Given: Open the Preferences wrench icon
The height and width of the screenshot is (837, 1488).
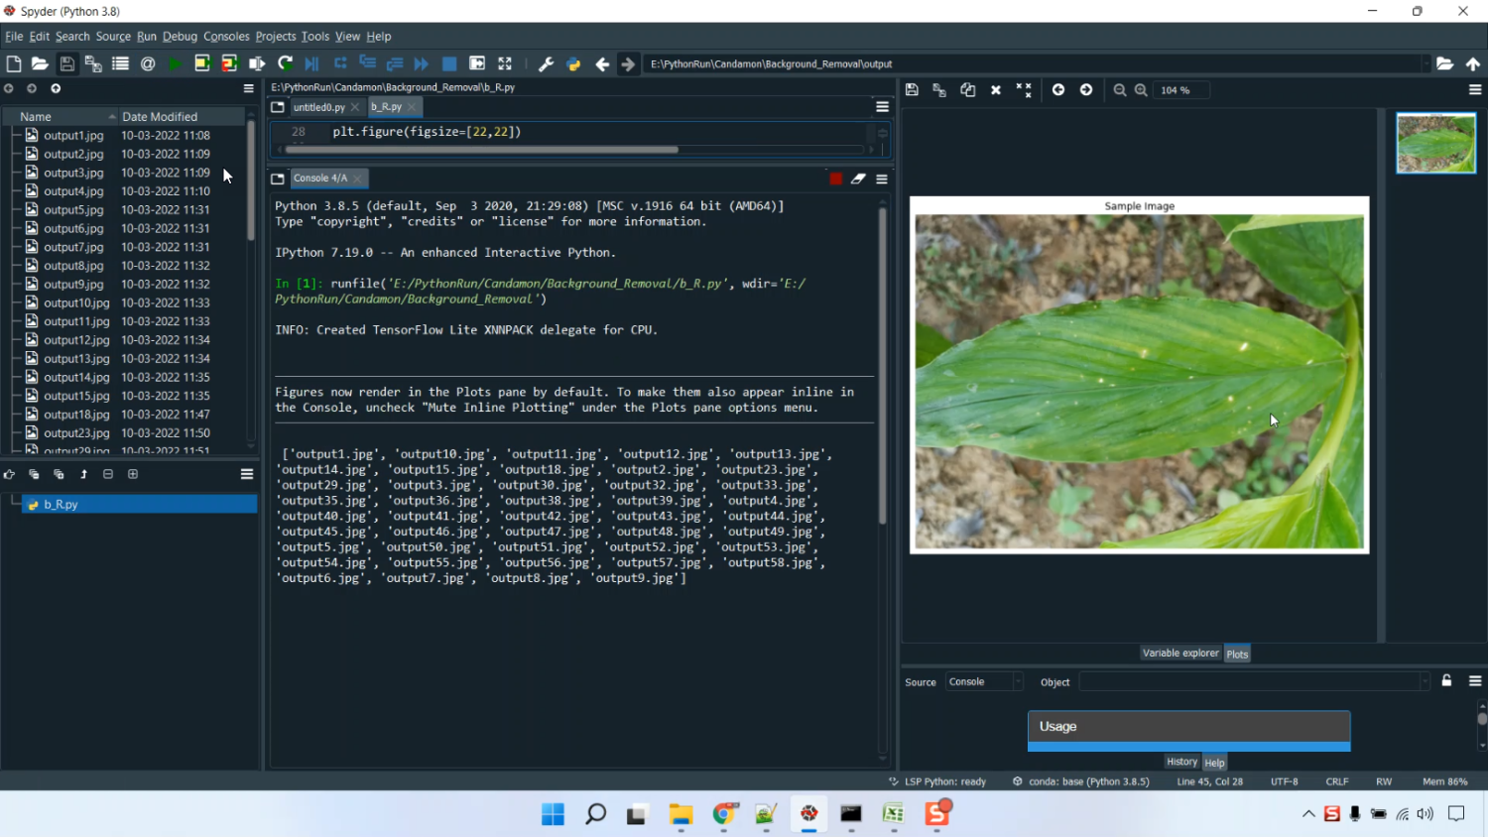Looking at the screenshot, I should click(546, 63).
